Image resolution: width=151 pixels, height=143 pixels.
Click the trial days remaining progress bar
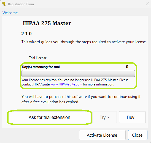pyautogui.click(x=78, y=74)
